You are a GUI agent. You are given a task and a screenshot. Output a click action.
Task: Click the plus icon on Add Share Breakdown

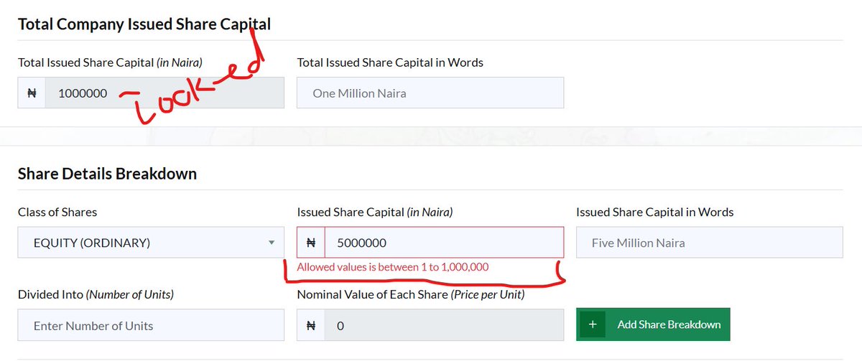coord(593,324)
